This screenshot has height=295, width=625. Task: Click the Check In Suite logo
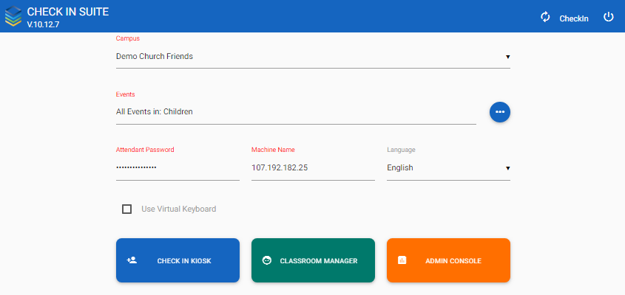pos(13,16)
